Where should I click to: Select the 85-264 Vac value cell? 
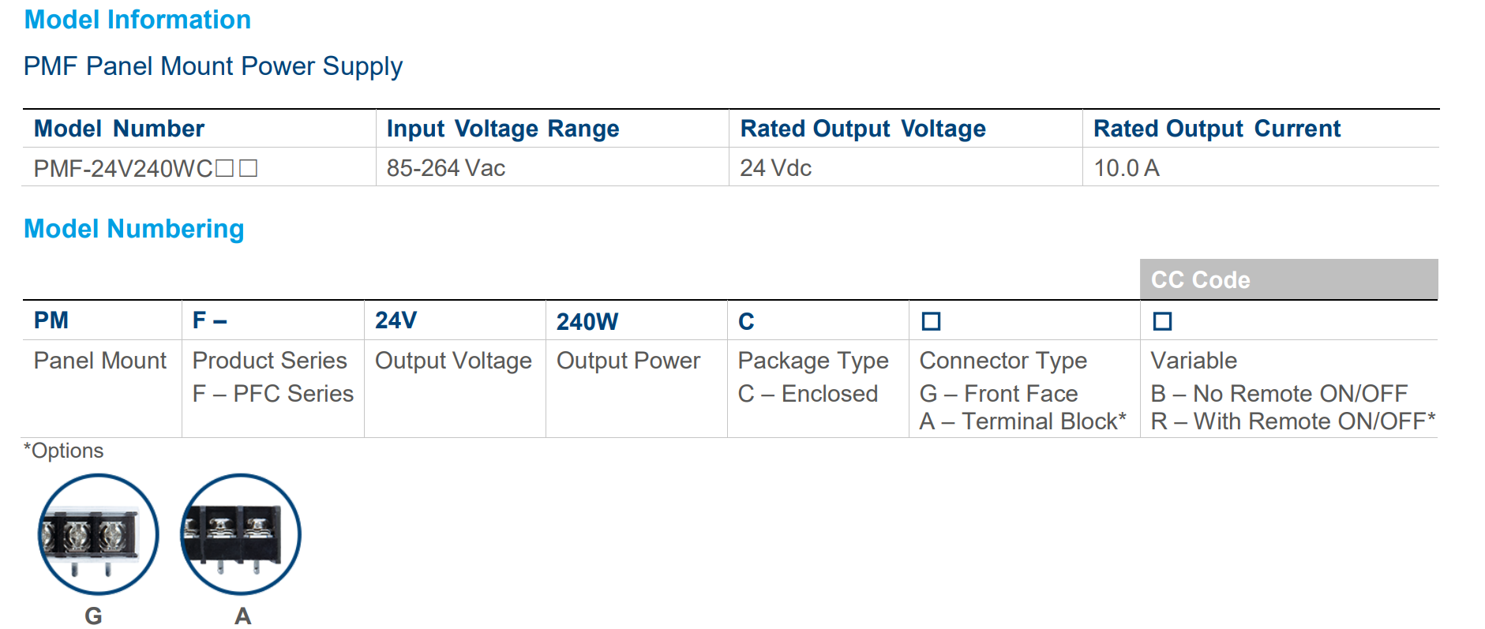(445, 168)
